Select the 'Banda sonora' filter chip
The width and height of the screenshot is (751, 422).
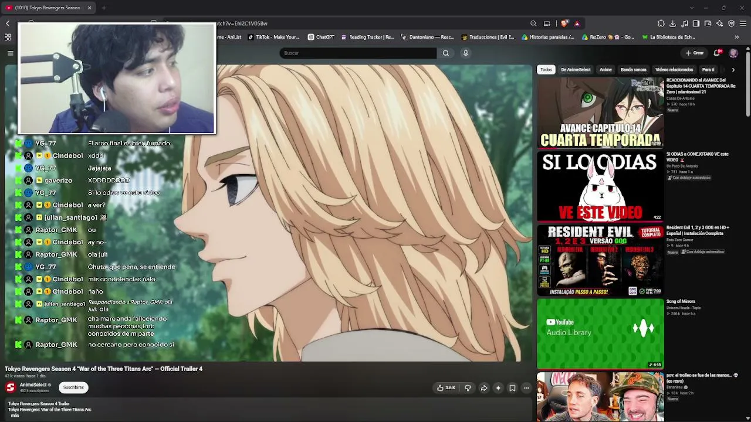click(x=634, y=69)
